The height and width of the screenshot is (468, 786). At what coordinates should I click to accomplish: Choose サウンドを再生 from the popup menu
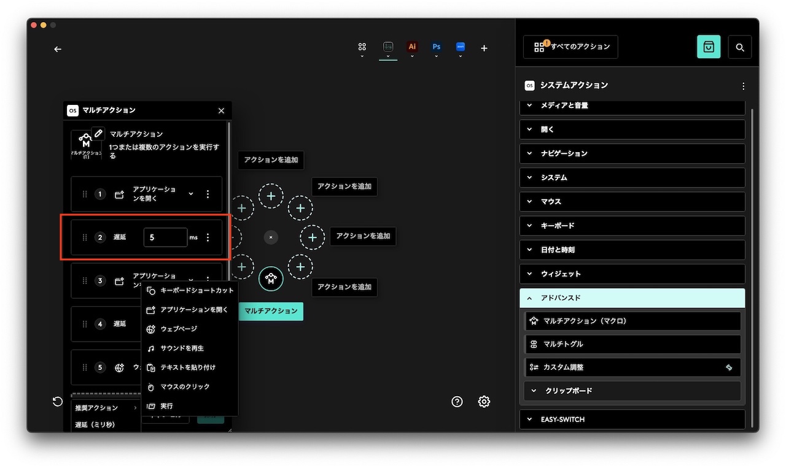coord(182,348)
